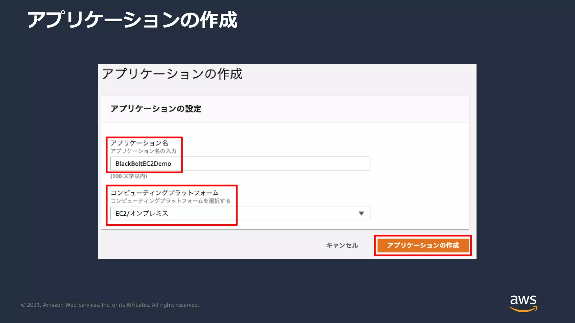The image size is (575, 323).
Task: Click the application name field with BlackBeltEC2Demo
Action: pyautogui.click(x=240, y=163)
